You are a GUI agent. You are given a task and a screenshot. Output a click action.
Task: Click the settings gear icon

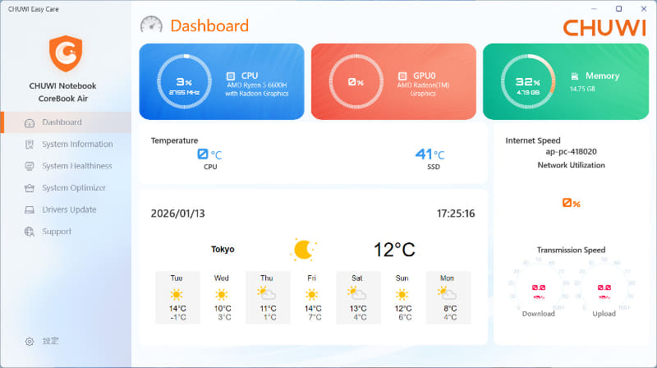point(30,342)
